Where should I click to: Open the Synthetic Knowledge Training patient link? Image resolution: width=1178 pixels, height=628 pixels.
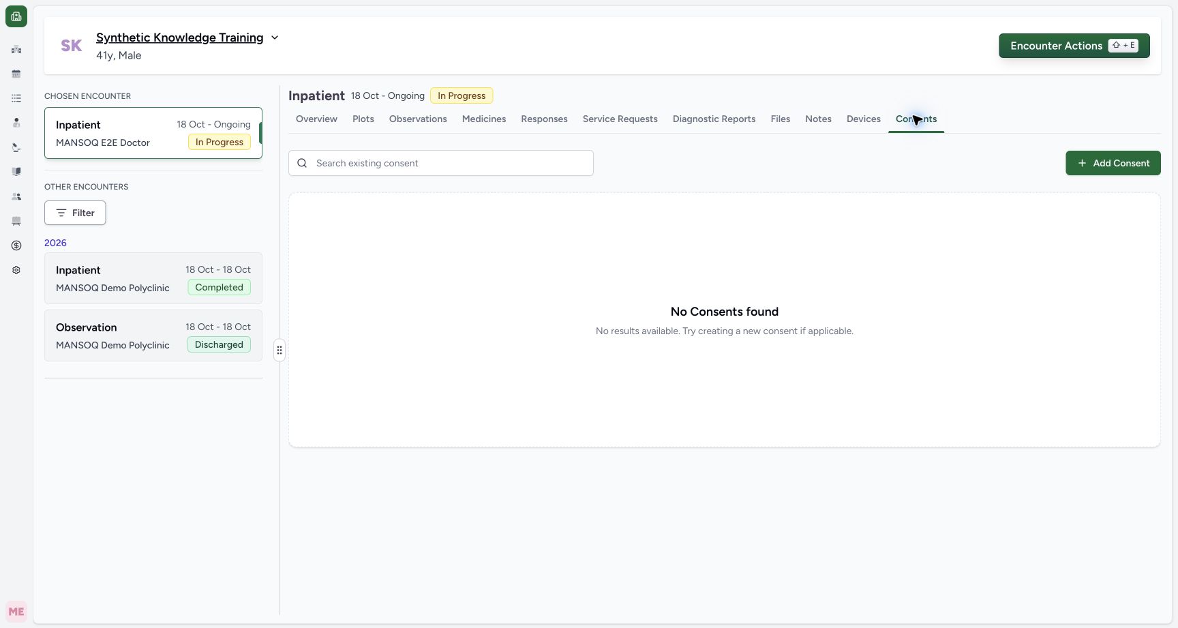pos(179,38)
